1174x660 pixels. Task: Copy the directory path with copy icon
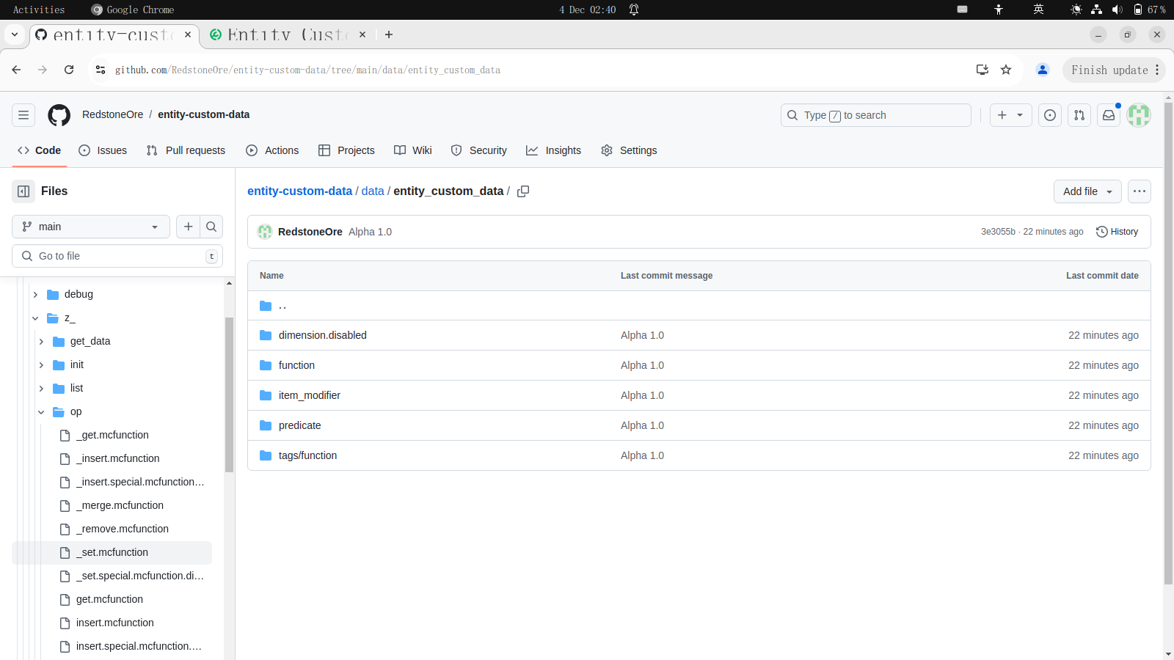[x=523, y=191]
